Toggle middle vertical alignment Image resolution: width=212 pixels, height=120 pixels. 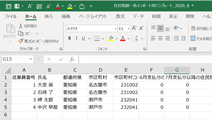pos(160,28)
